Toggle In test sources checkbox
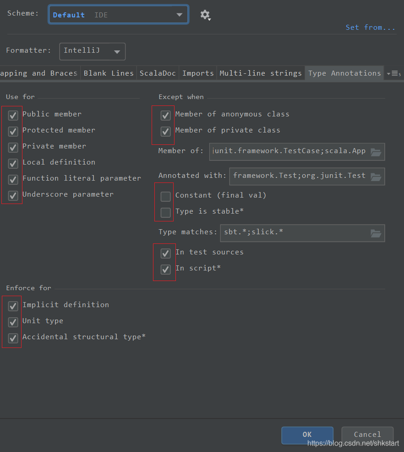 coord(165,254)
